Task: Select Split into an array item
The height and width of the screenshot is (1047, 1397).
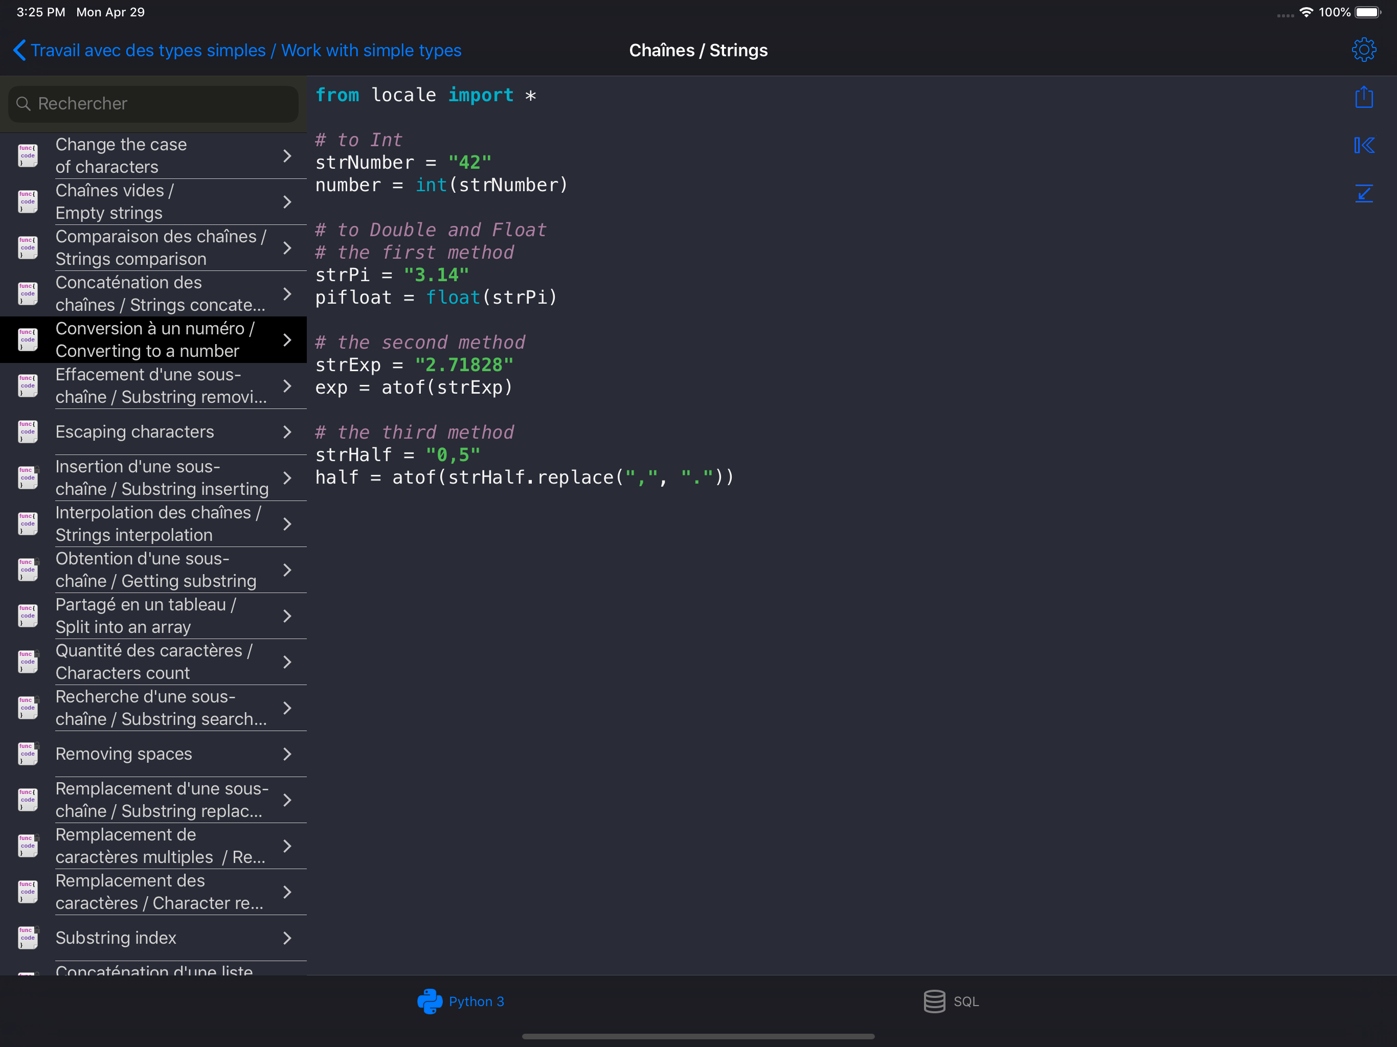Action: tap(145, 616)
